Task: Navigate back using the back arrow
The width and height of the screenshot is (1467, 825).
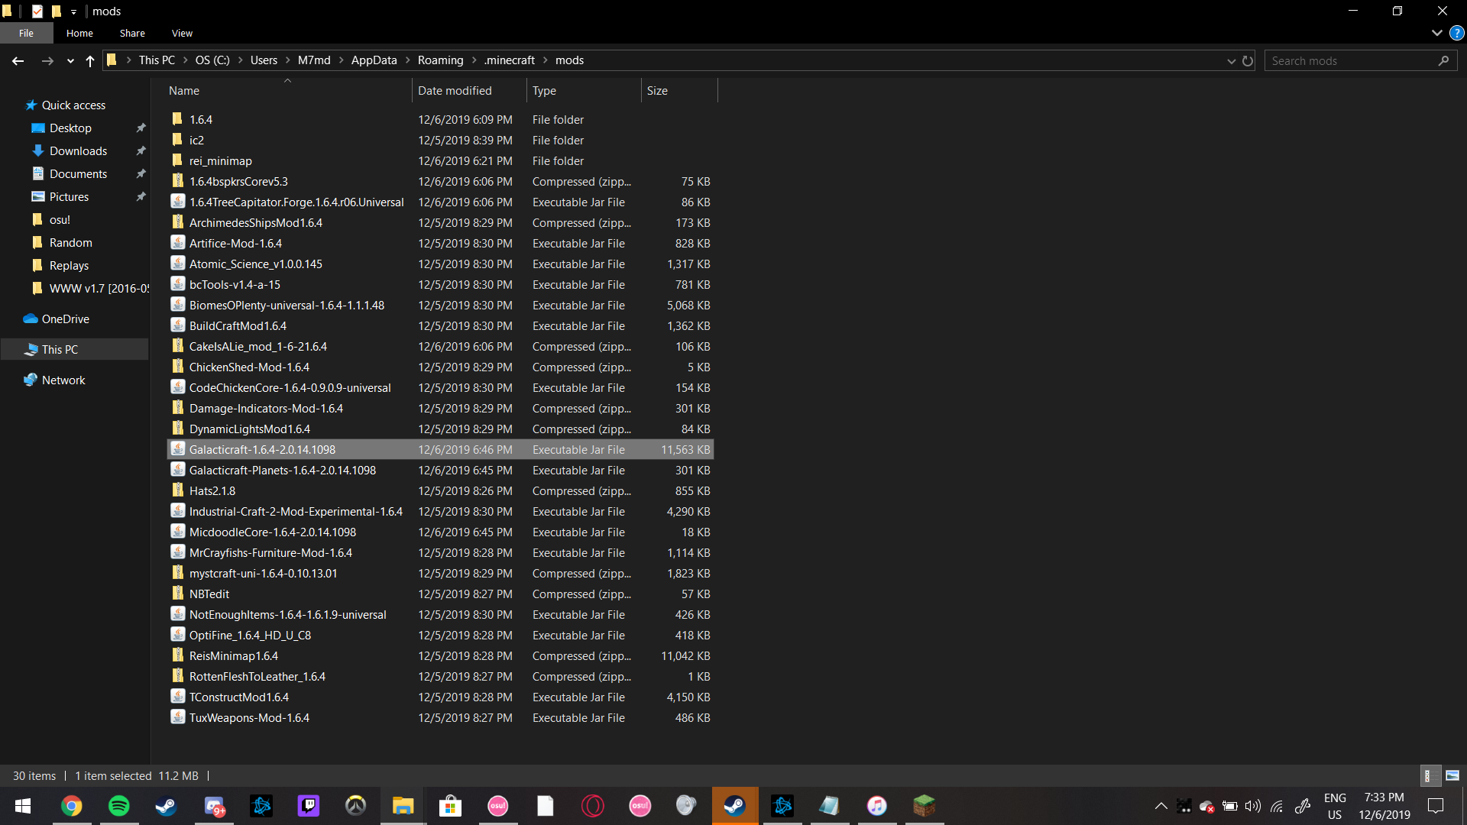Action: tap(18, 60)
